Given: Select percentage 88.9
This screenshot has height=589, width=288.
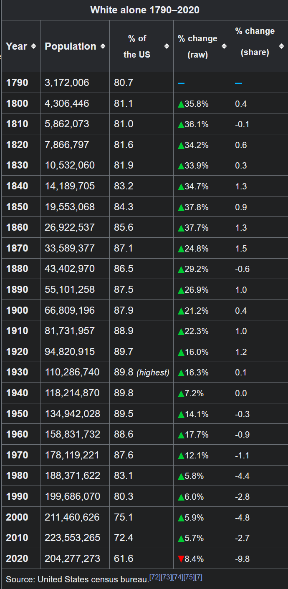Looking at the screenshot, I should point(124,331).
